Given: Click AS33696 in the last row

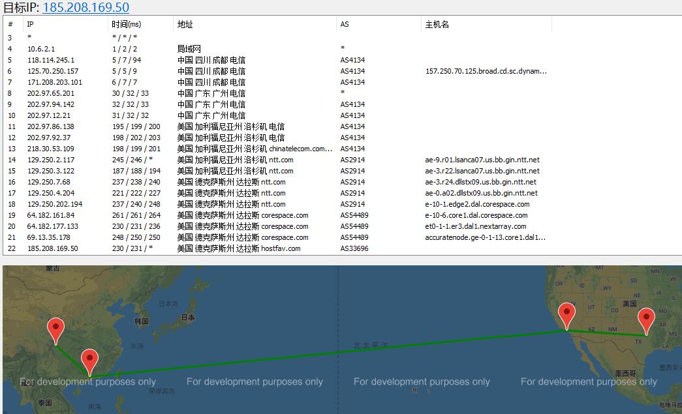Looking at the screenshot, I should click(354, 248).
